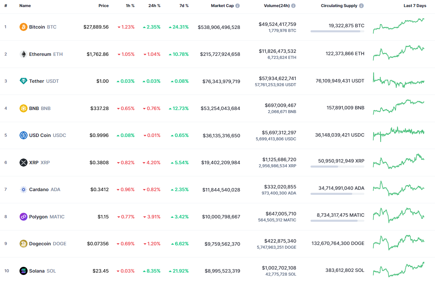
Task: Select the USD Coin logo
Action: pyautogui.click(x=23, y=135)
